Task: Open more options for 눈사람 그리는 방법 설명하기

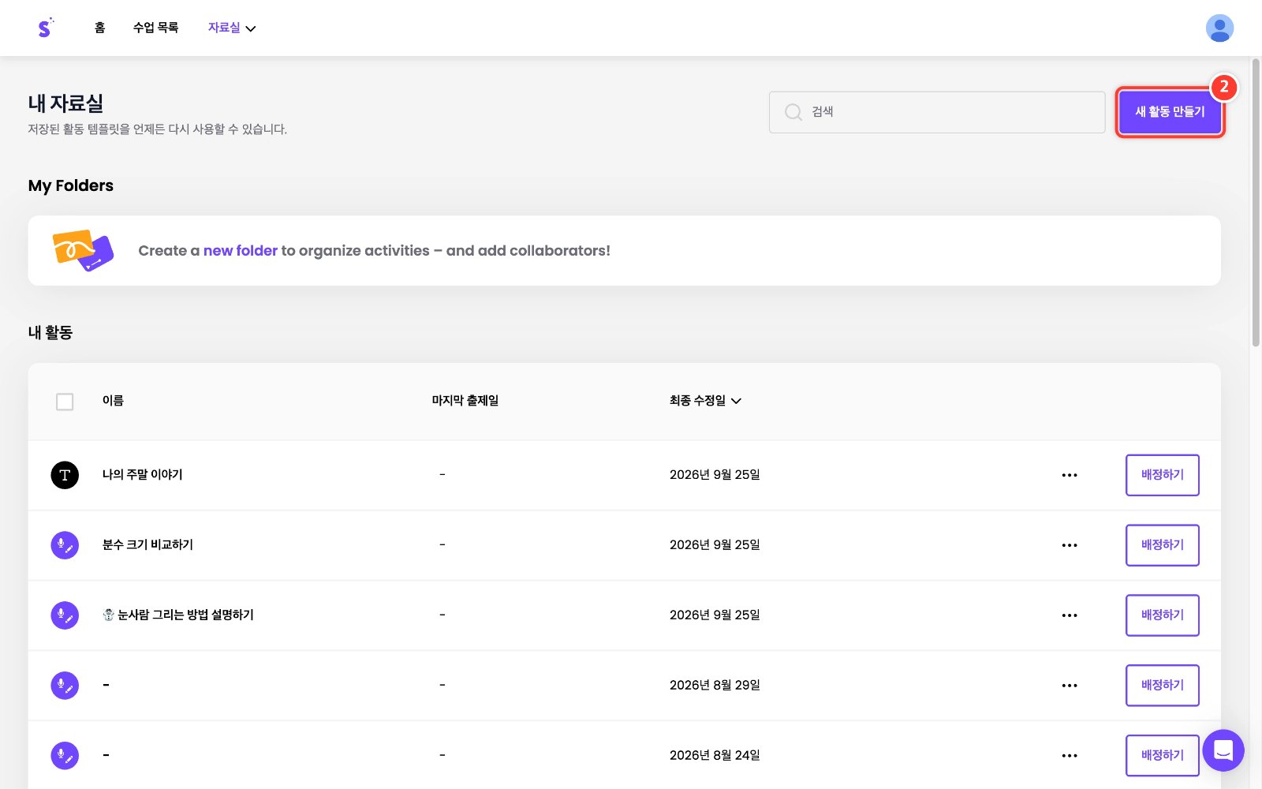Action: 1070,615
